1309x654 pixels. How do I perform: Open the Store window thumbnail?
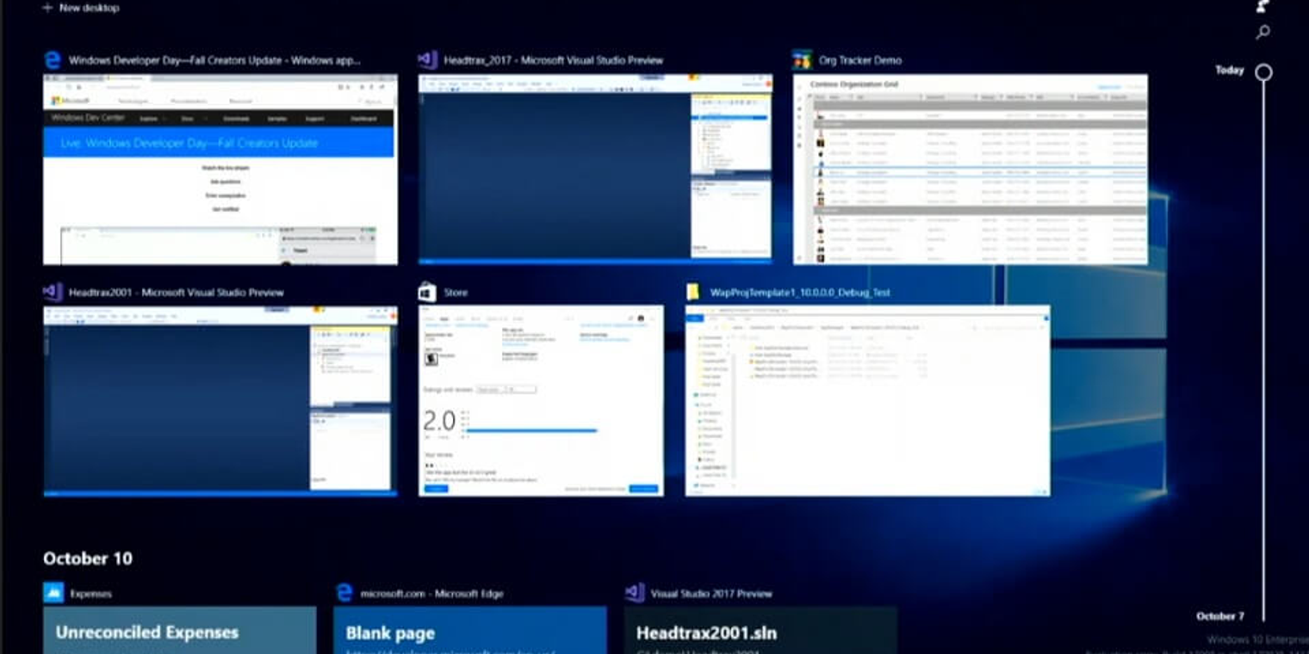(x=541, y=401)
